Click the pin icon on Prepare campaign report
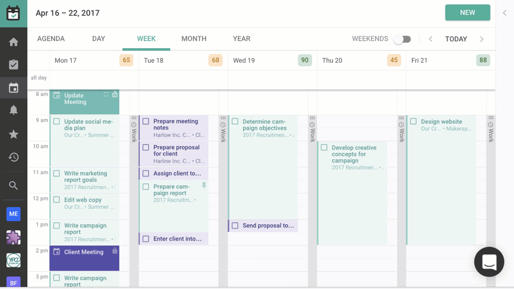 pyautogui.click(x=203, y=185)
